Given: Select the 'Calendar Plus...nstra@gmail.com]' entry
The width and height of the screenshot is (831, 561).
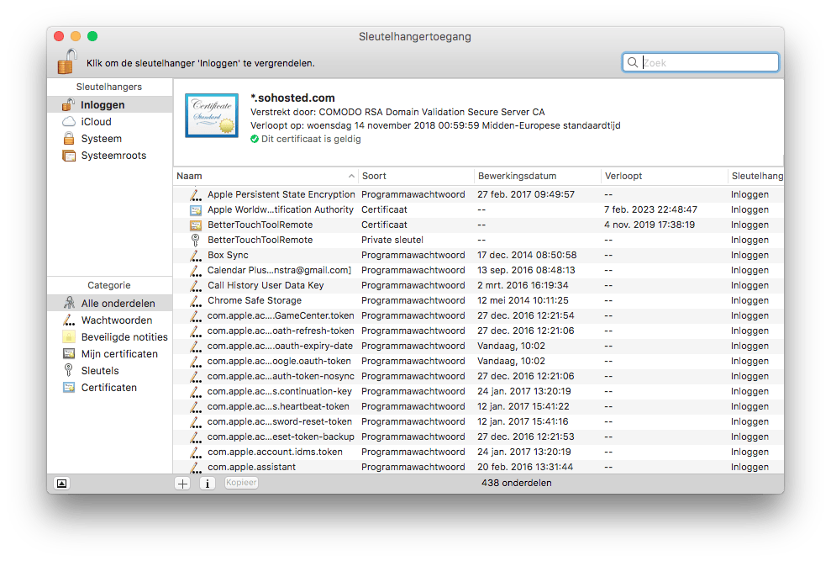Looking at the screenshot, I should (478, 270).
